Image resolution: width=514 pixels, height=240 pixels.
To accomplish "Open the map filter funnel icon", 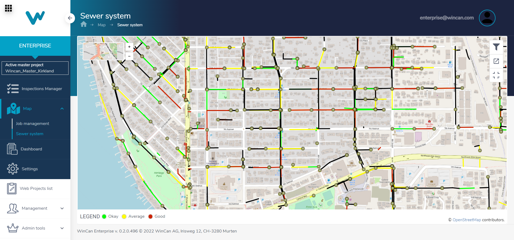I will click(x=496, y=47).
